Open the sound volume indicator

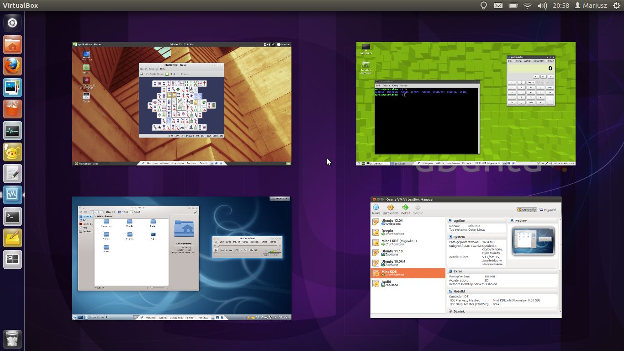(542, 5)
